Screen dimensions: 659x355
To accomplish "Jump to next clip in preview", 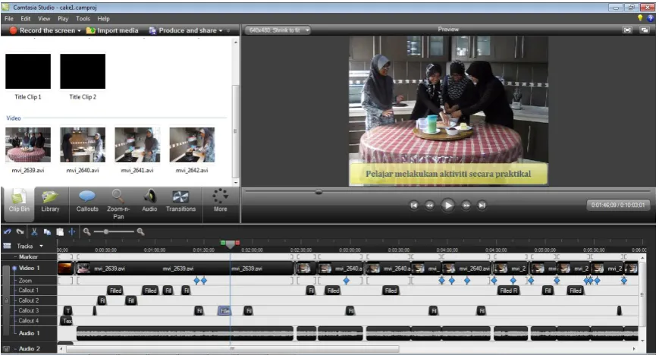I will 482,206.
